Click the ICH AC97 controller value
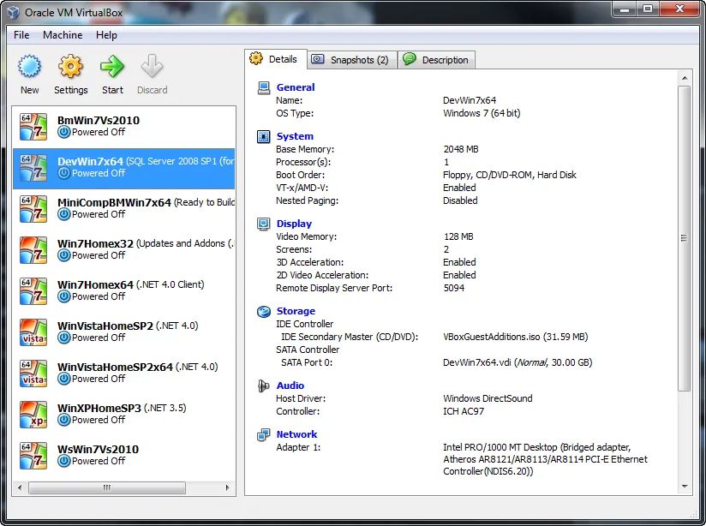This screenshot has width=706, height=526. tap(464, 411)
